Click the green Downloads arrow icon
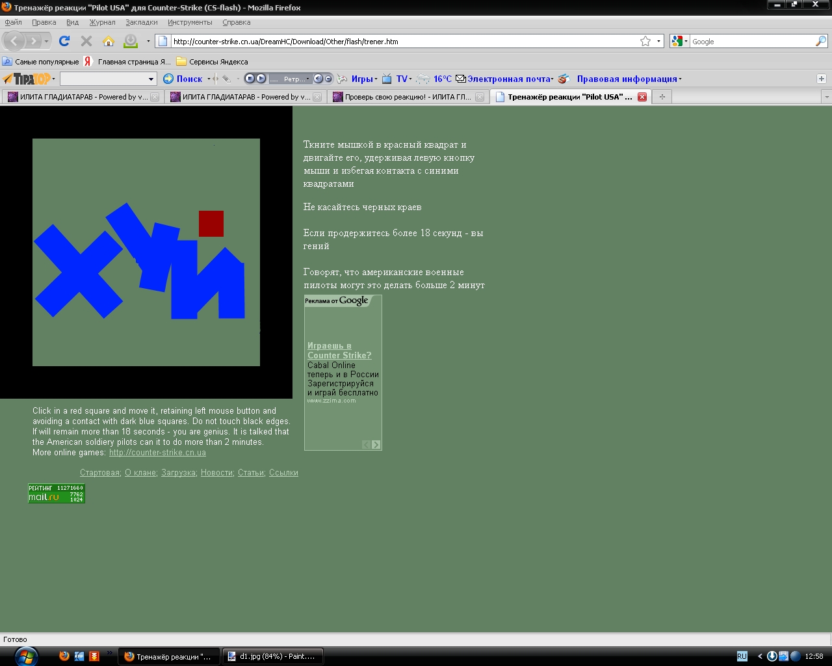The image size is (832, 666). pos(131,41)
